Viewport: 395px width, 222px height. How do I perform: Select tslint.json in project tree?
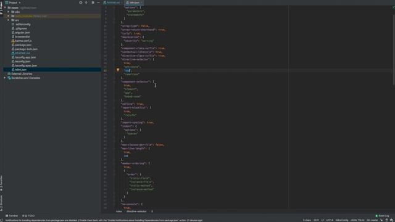click(x=20, y=70)
